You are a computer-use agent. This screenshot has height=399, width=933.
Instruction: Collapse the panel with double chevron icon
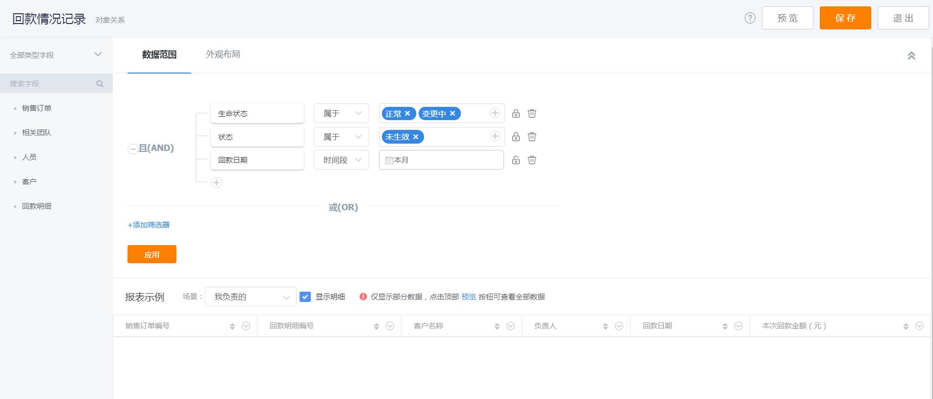(911, 55)
